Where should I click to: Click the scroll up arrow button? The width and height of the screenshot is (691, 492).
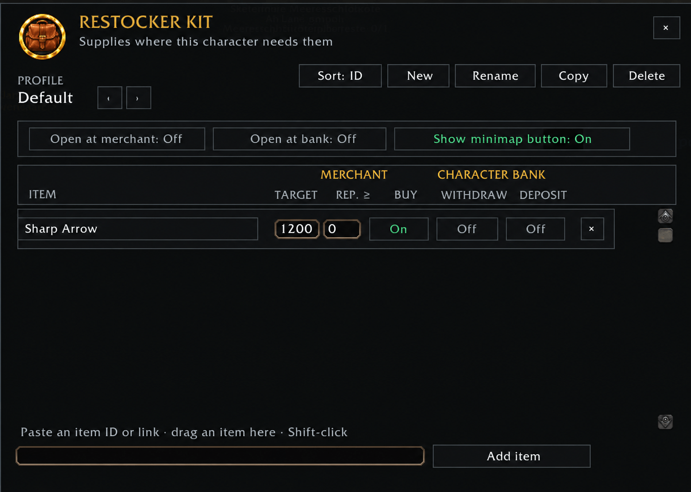pyautogui.click(x=665, y=216)
